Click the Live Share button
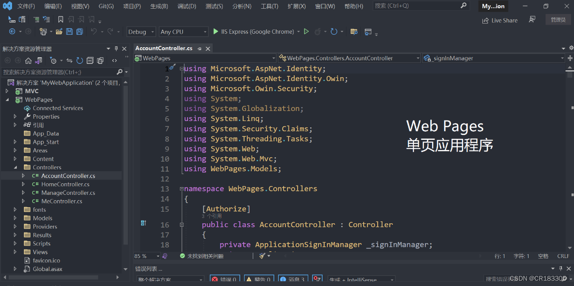Viewport: 574px width, 286px height. click(500, 21)
